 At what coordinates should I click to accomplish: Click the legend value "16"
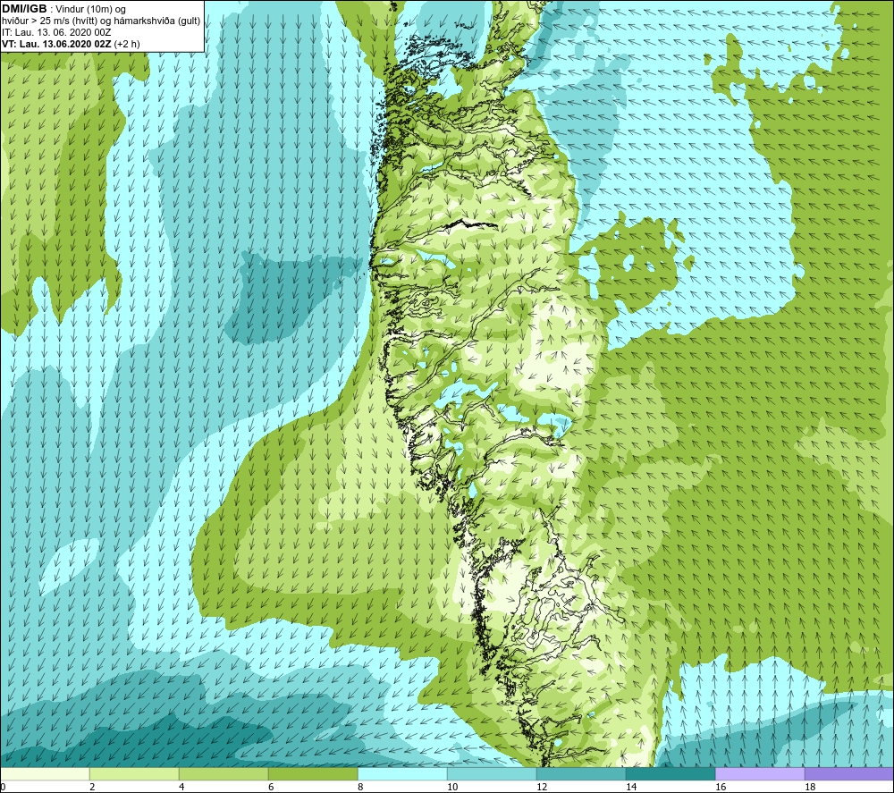(721, 787)
